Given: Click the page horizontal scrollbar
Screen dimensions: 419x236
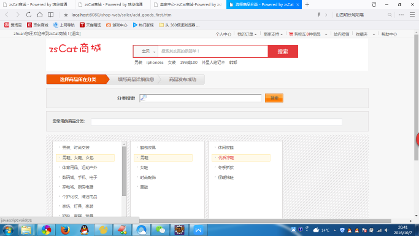Looking at the screenshot, I should tap(265, 221).
